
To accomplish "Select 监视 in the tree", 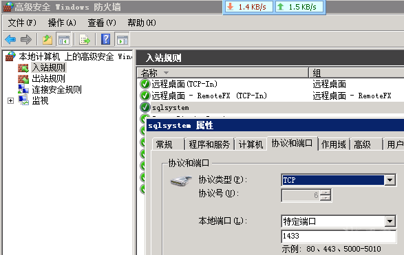I will click(40, 100).
